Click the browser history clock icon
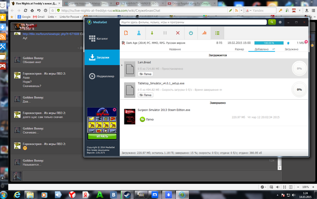Screen dimensions: 317x199 [46, 10]
